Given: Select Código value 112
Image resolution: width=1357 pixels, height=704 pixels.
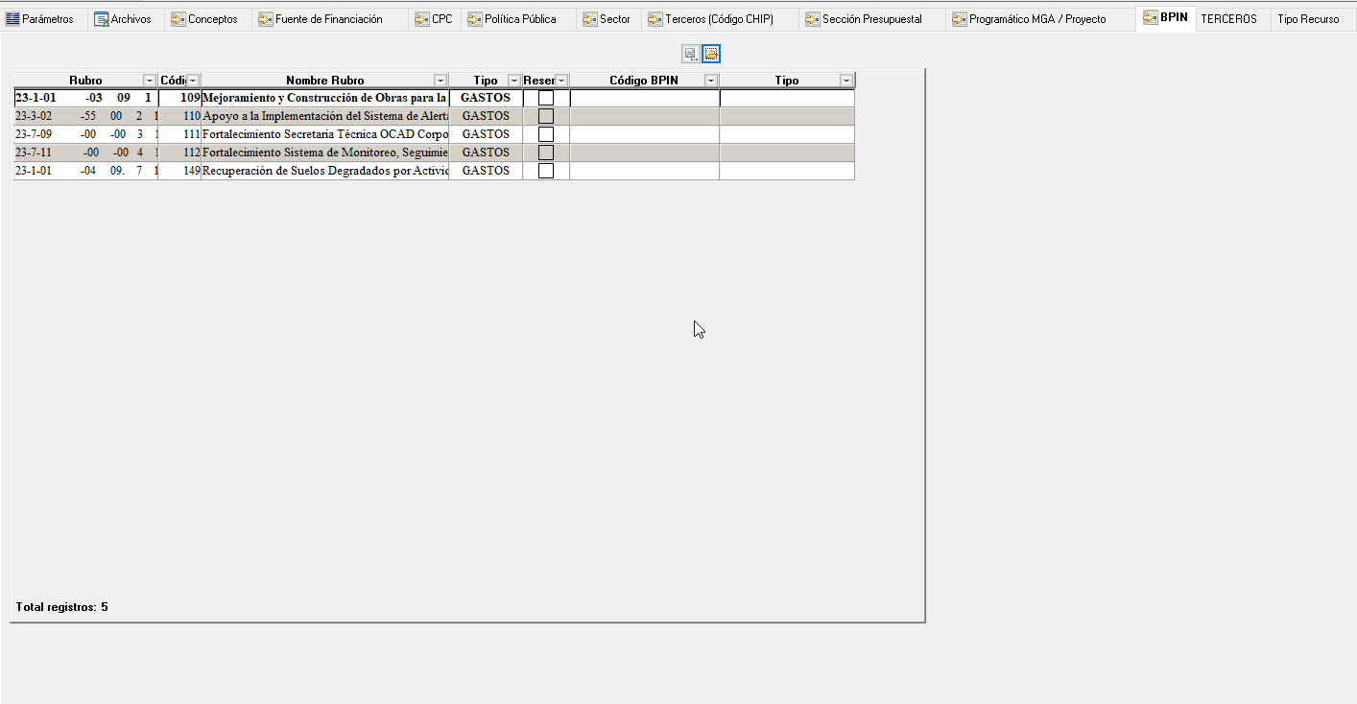Looking at the screenshot, I should pos(191,153).
